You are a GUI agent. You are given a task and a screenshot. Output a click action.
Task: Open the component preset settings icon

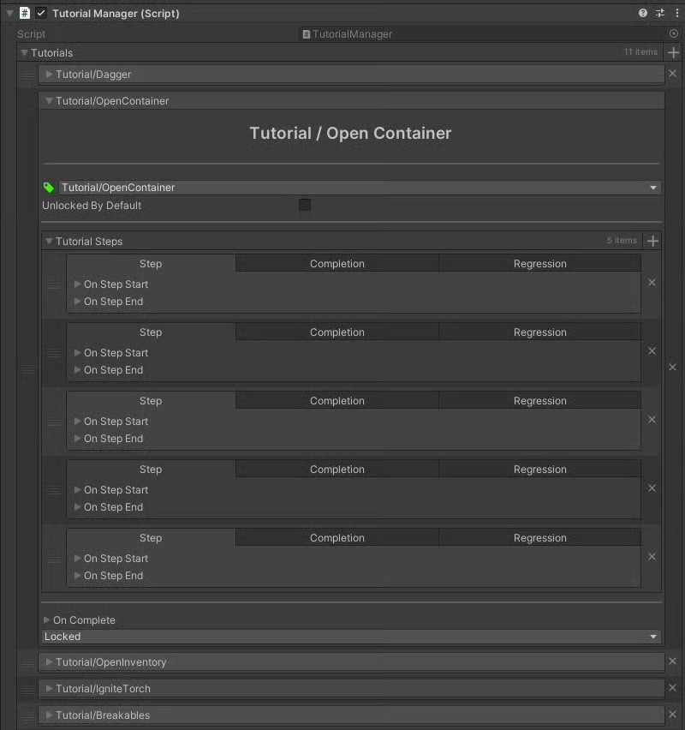[660, 13]
